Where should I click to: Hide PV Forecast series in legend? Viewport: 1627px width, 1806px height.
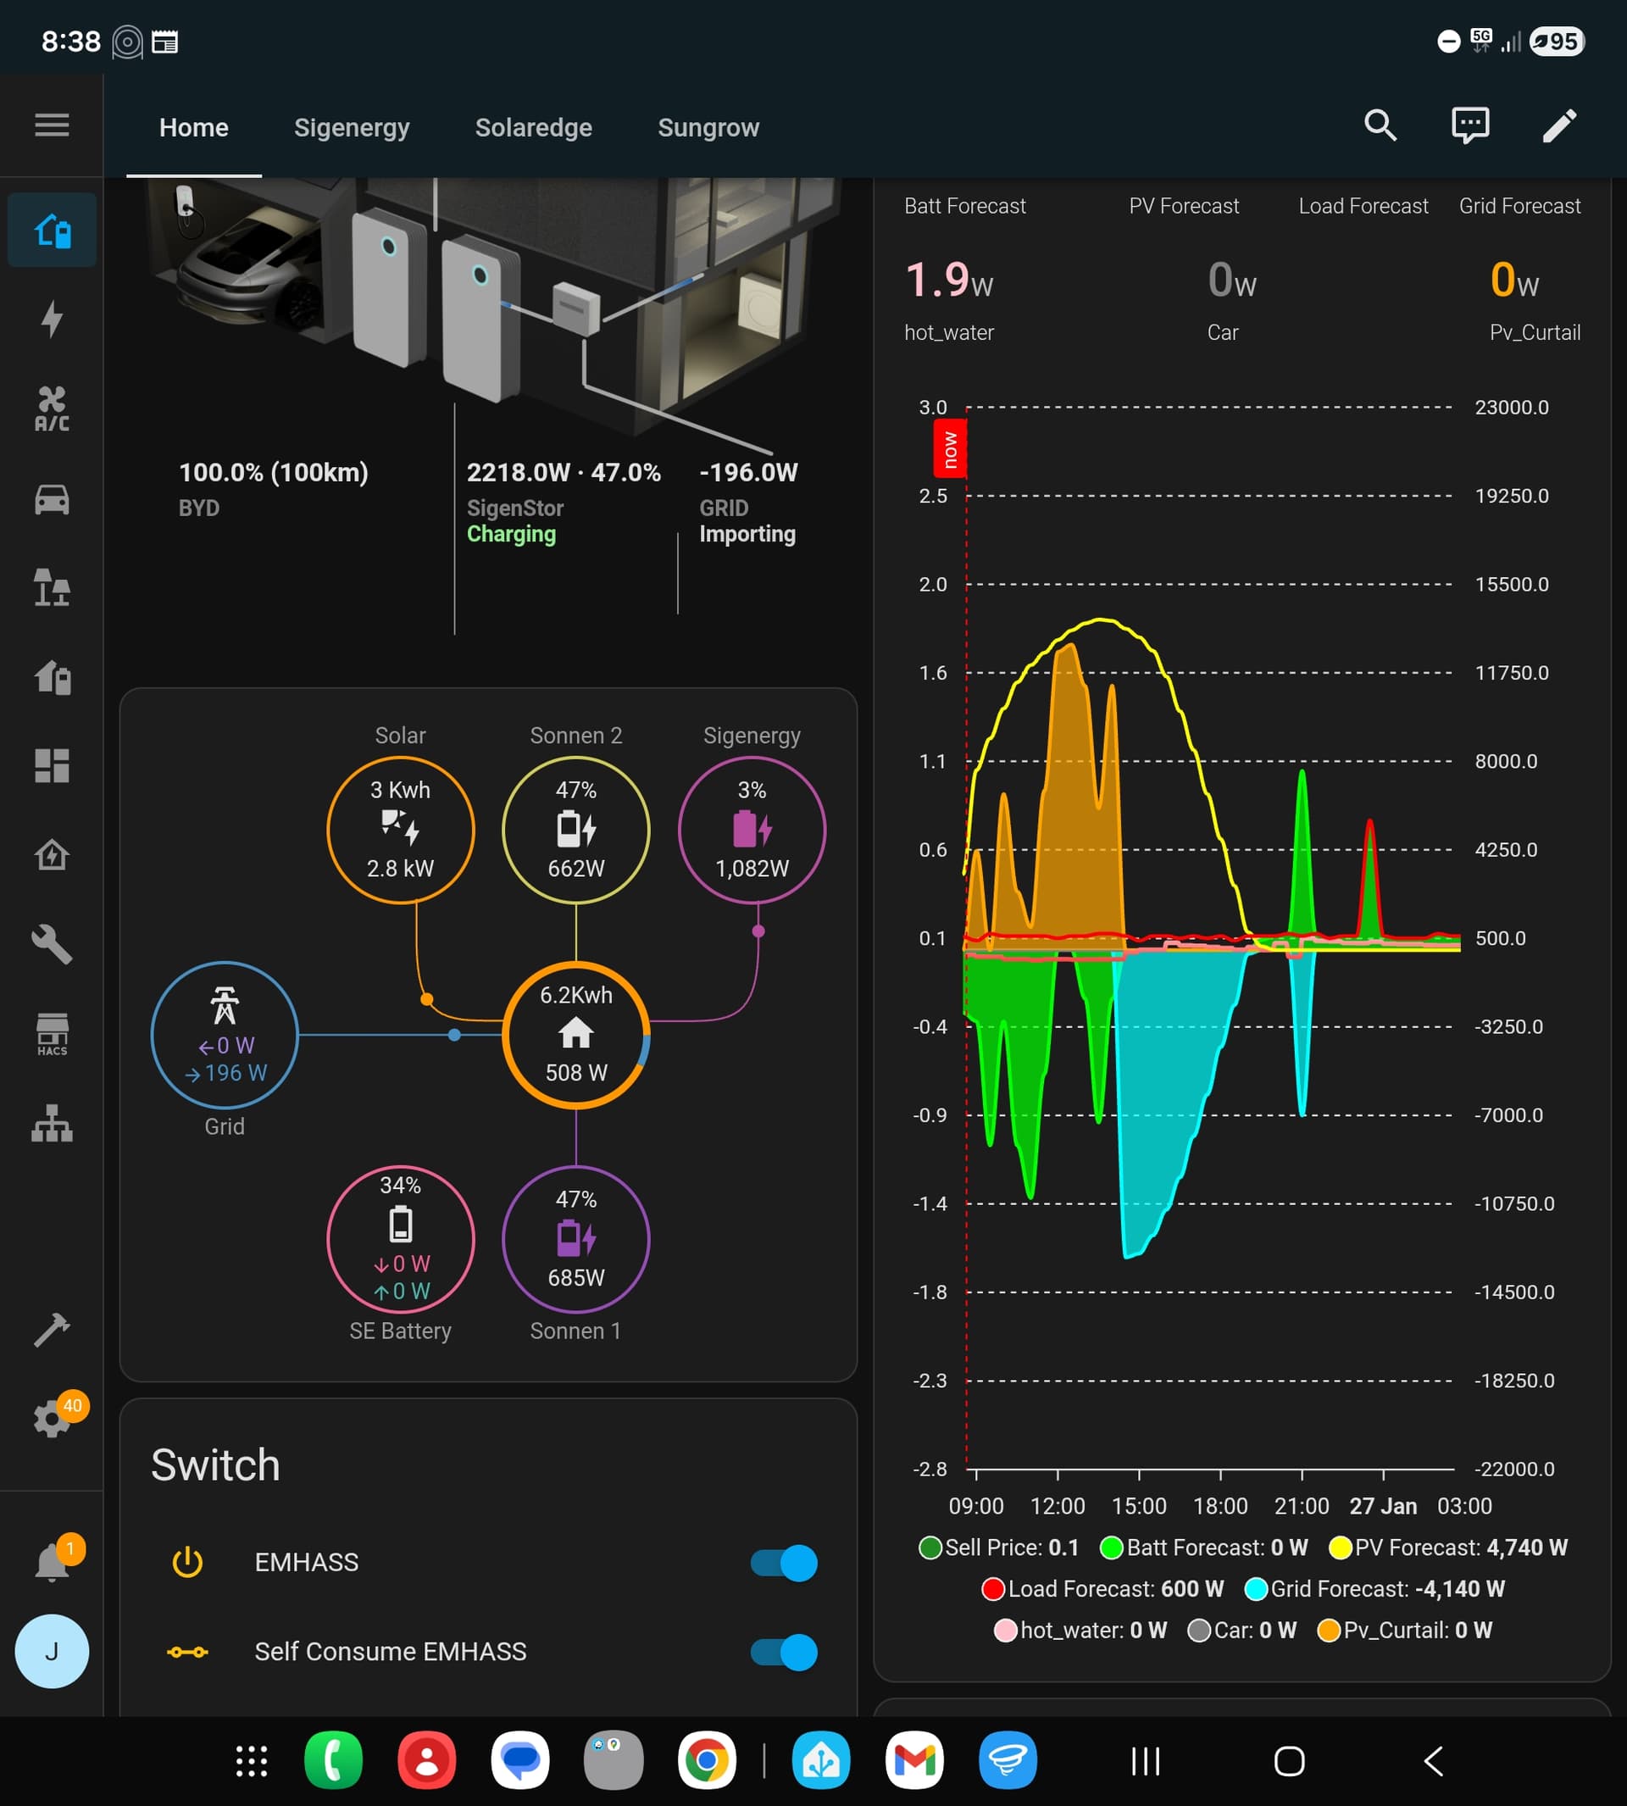click(1448, 1548)
